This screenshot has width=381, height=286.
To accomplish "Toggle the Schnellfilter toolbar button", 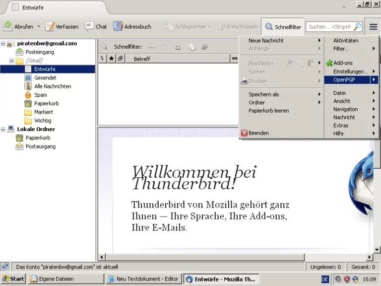I will pyautogui.click(x=283, y=27).
